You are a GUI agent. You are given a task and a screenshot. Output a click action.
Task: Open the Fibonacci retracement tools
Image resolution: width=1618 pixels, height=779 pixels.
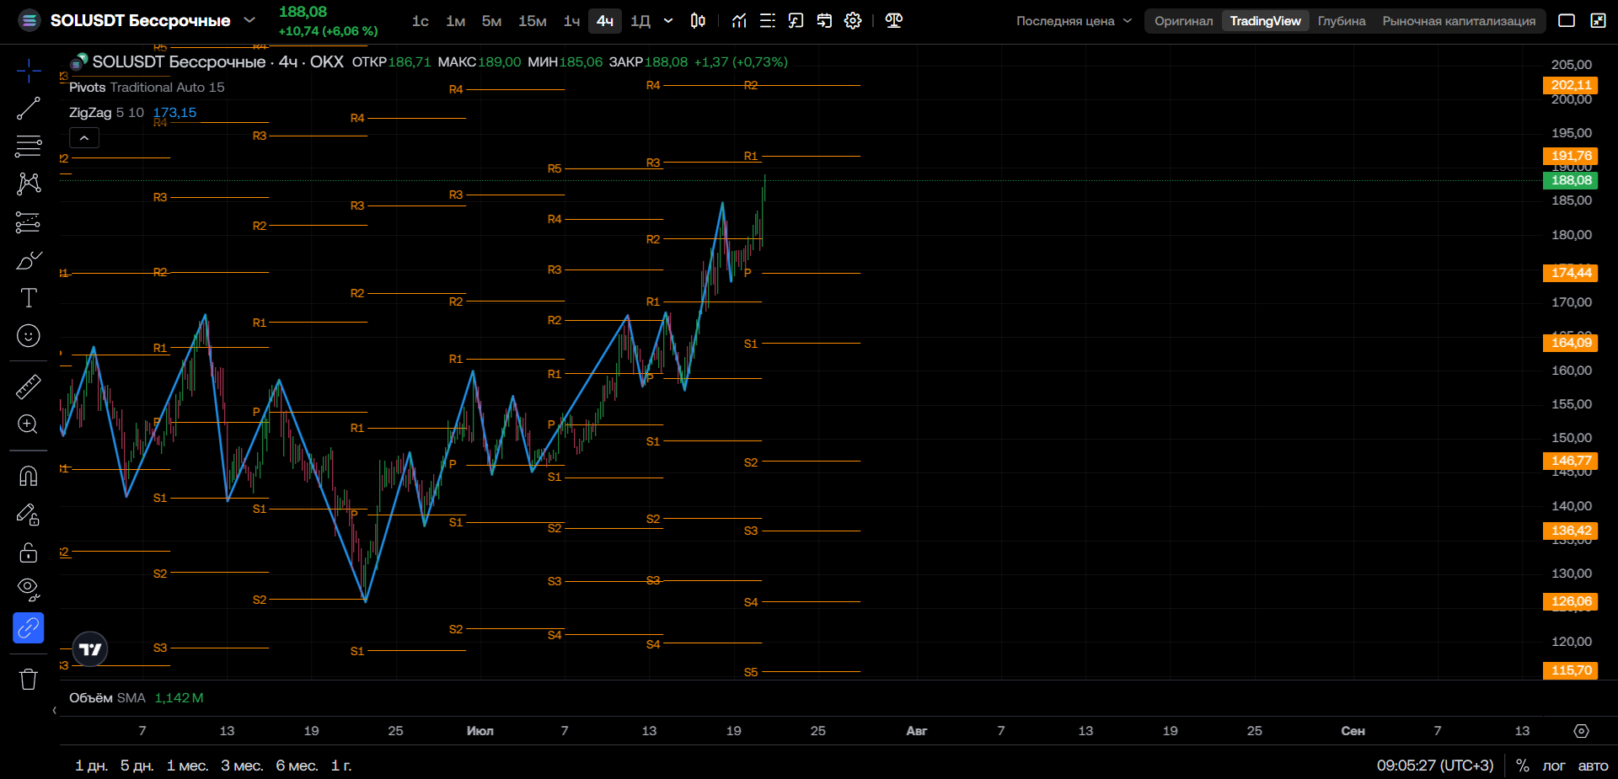coord(29,147)
